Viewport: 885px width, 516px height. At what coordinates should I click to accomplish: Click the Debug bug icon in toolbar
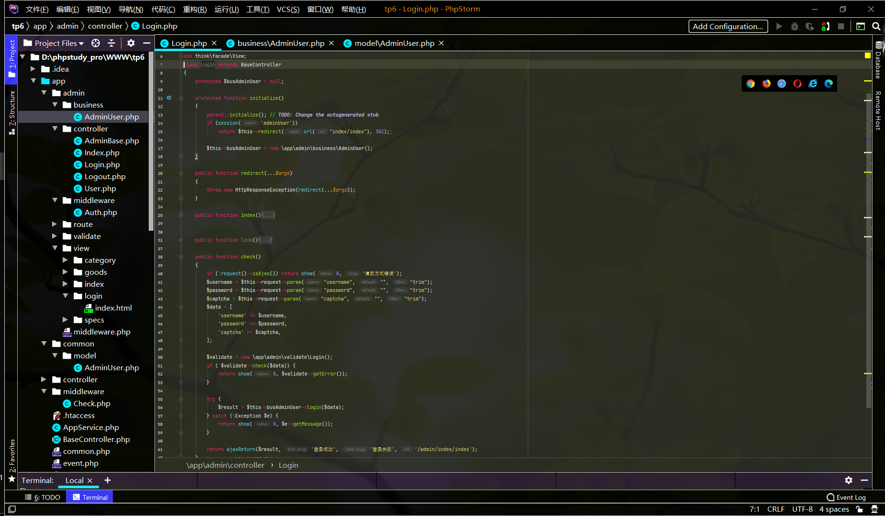[795, 26]
